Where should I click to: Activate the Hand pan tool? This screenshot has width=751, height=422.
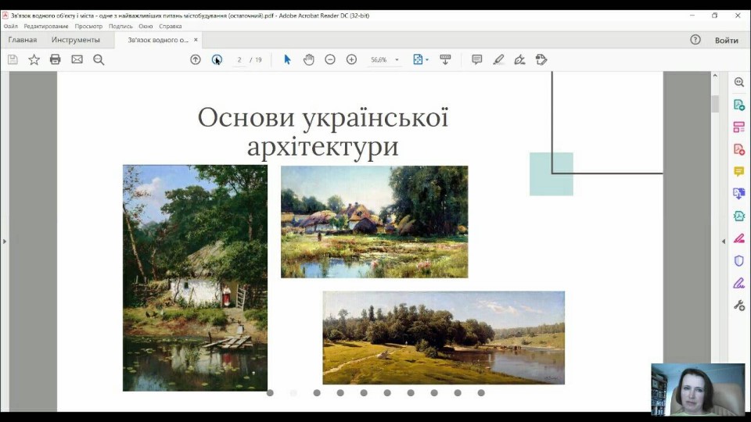pos(309,59)
